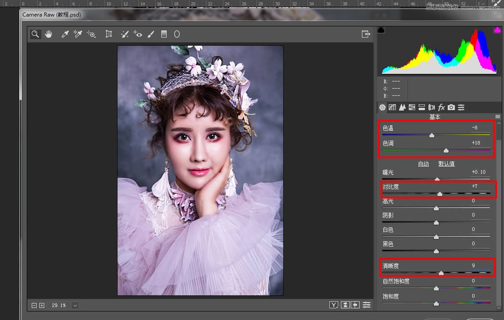
Task: Pick the Graduated Filter tool
Action: (x=164, y=34)
